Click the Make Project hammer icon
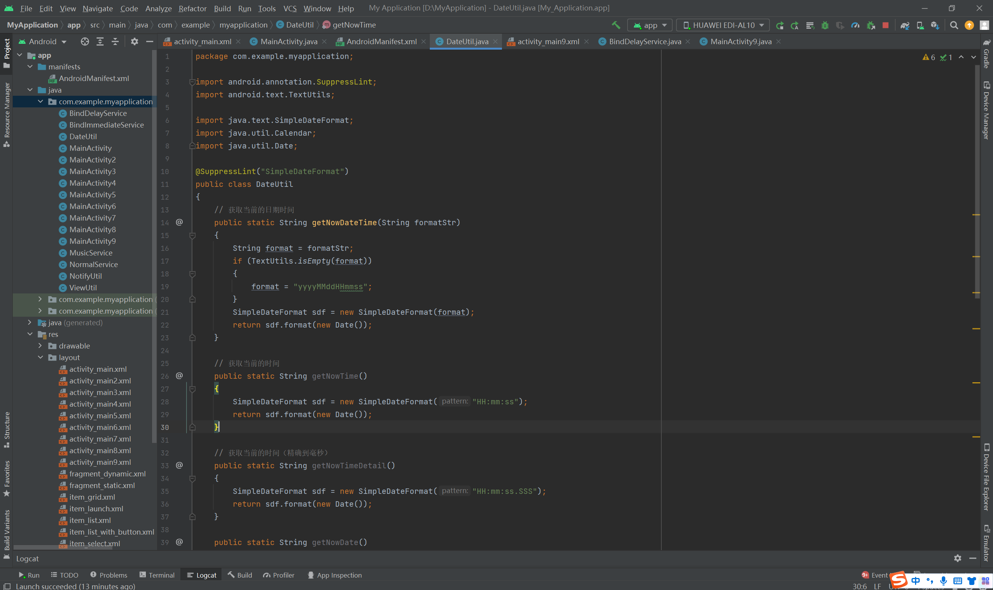Image resolution: width=993 pixels, height=590 pixels. pos(616,25)
